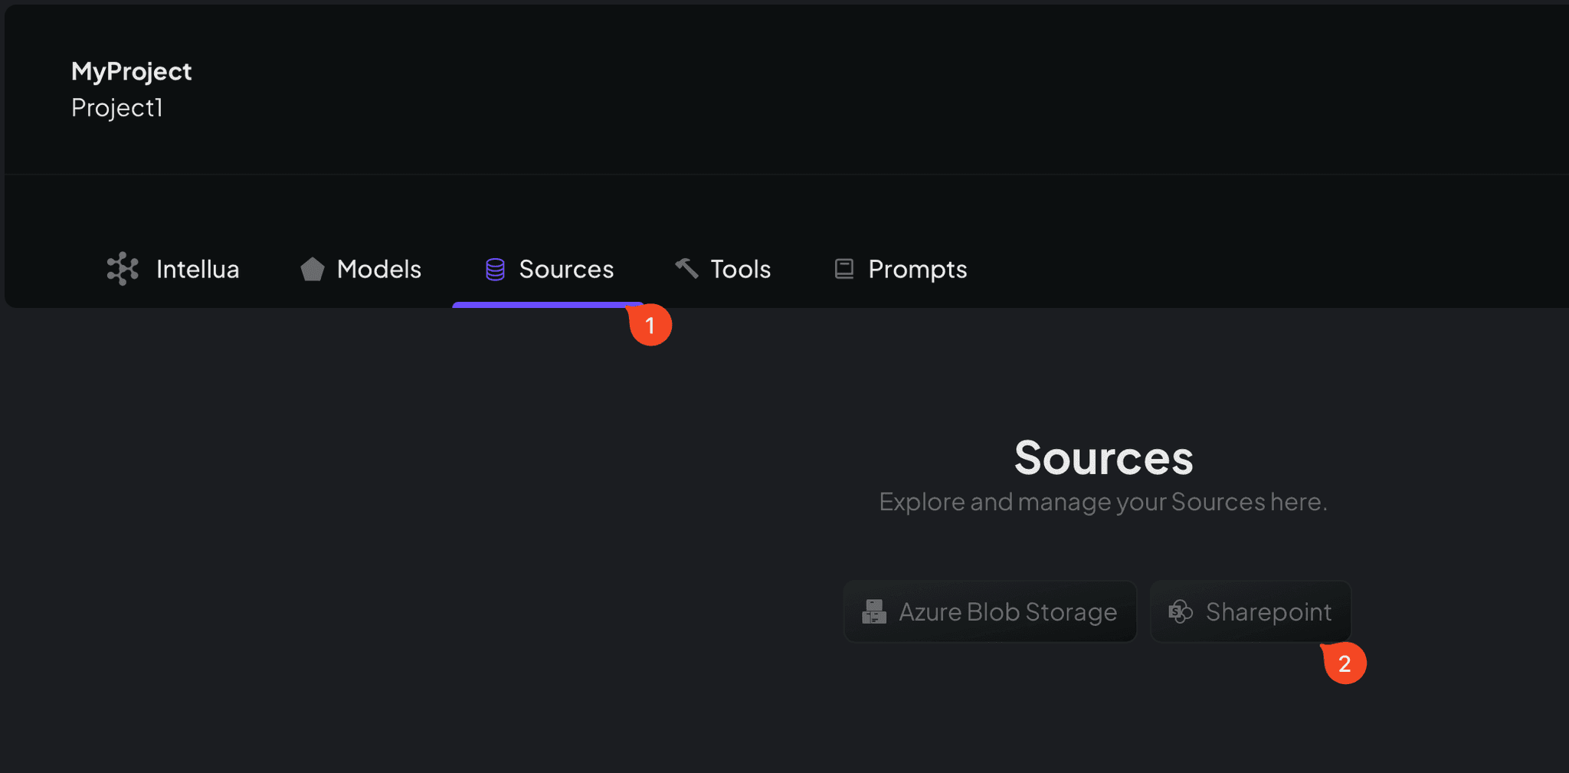Click the hammer icon beside Tools

click(x=686, y=268)
